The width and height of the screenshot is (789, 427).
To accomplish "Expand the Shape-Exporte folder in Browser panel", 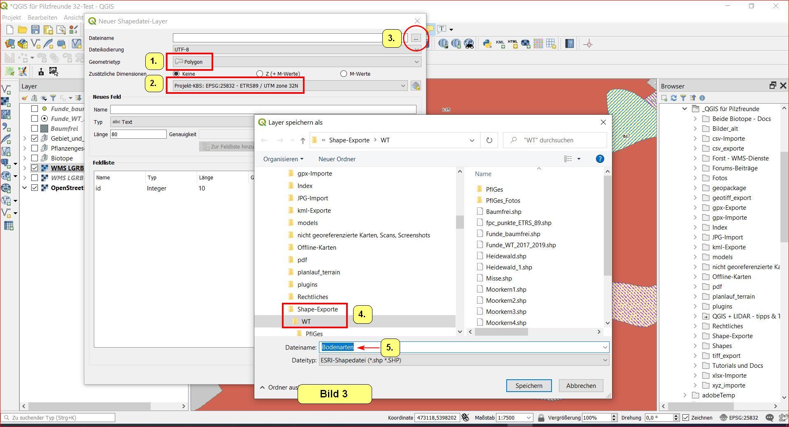I will [x=695, y=336].
